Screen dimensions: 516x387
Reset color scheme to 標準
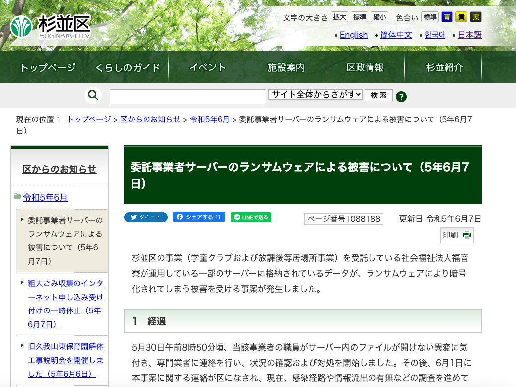coord(430,17)
